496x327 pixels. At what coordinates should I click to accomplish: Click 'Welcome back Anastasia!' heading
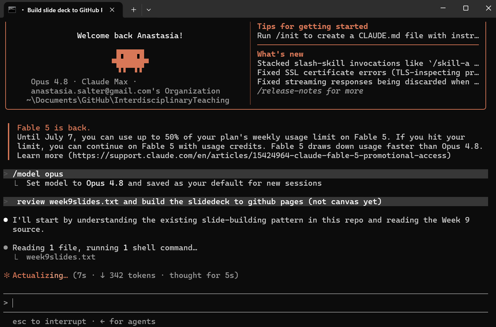tap(130, 36)
